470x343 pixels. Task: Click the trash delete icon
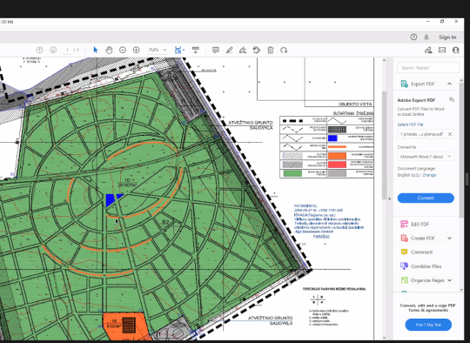pyautogui.click(x=271, y=50)
